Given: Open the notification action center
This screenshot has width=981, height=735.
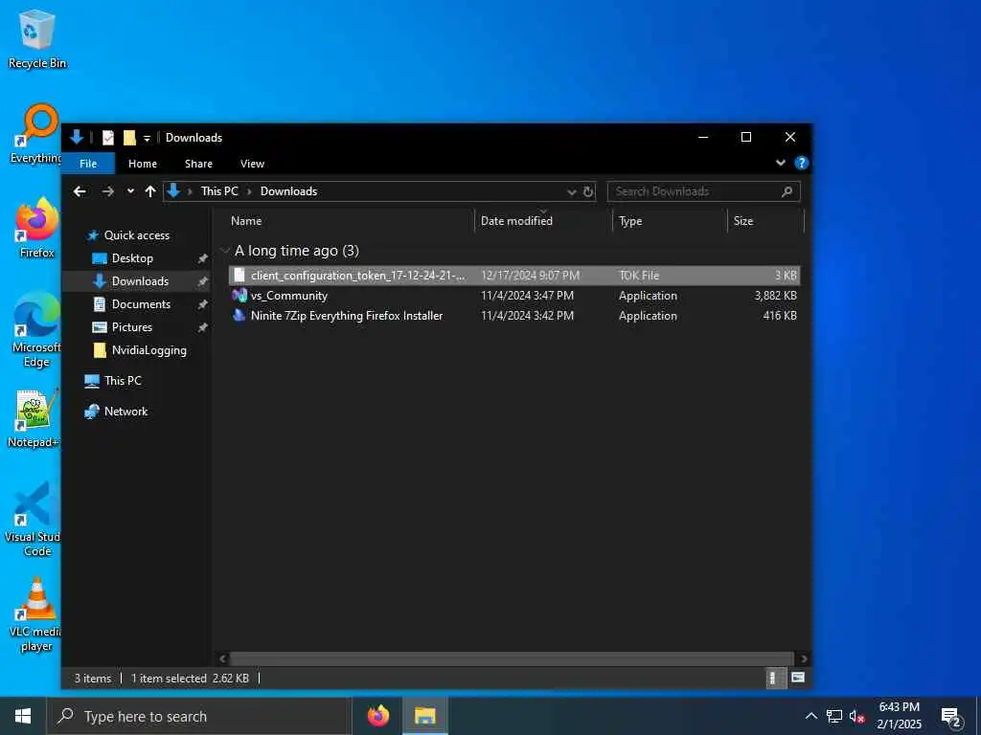Looking at the screenshot, I should (x=952, y=717).
